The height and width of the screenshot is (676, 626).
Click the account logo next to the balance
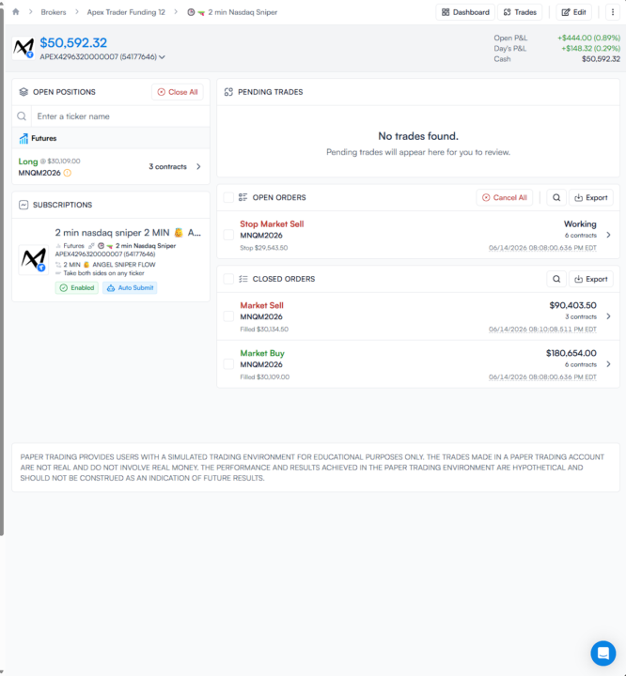pyautogui.click(x=23, y=48)
